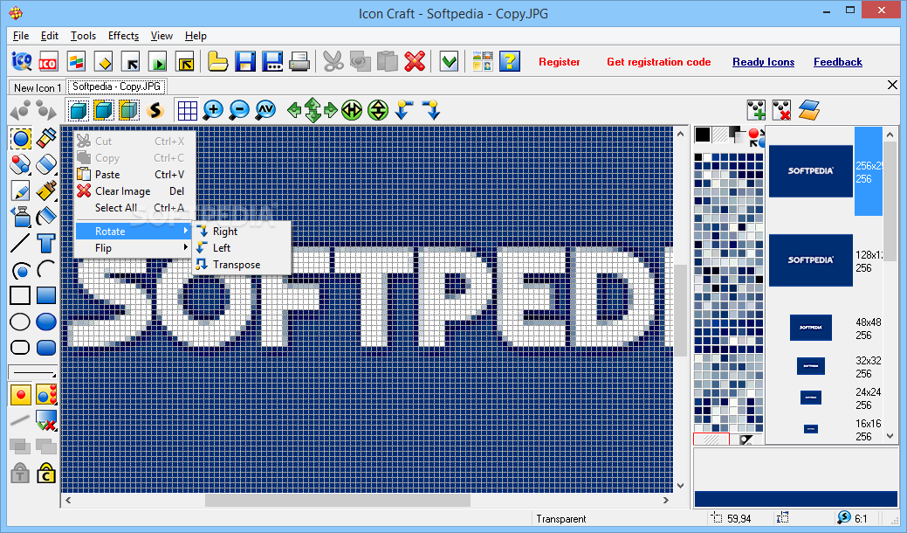Viewport: 907px width, 533px height.
Task: Select the pencil tool
Action: click(x=20, y=191)
